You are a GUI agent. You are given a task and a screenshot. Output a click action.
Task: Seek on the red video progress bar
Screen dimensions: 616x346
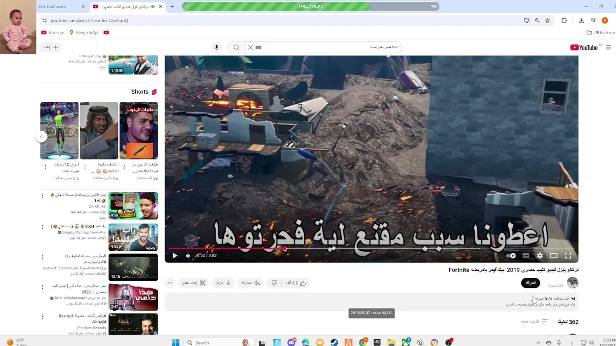tap(372, 248)
